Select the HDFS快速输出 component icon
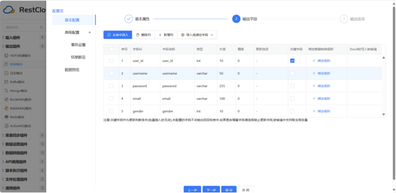Viewport: 396px width, 193px height. coord(7,55)
